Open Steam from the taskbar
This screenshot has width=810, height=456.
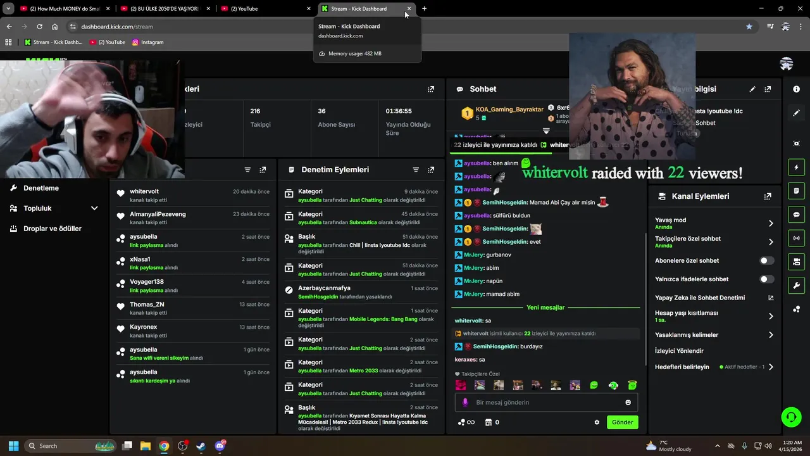[x=201, y=446]
